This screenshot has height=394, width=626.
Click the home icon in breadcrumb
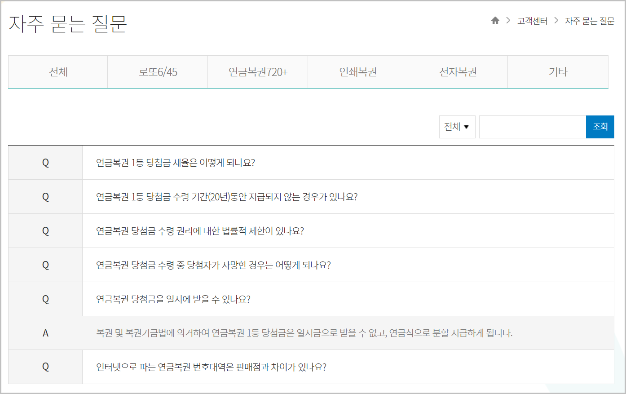(x=495, y=21)
